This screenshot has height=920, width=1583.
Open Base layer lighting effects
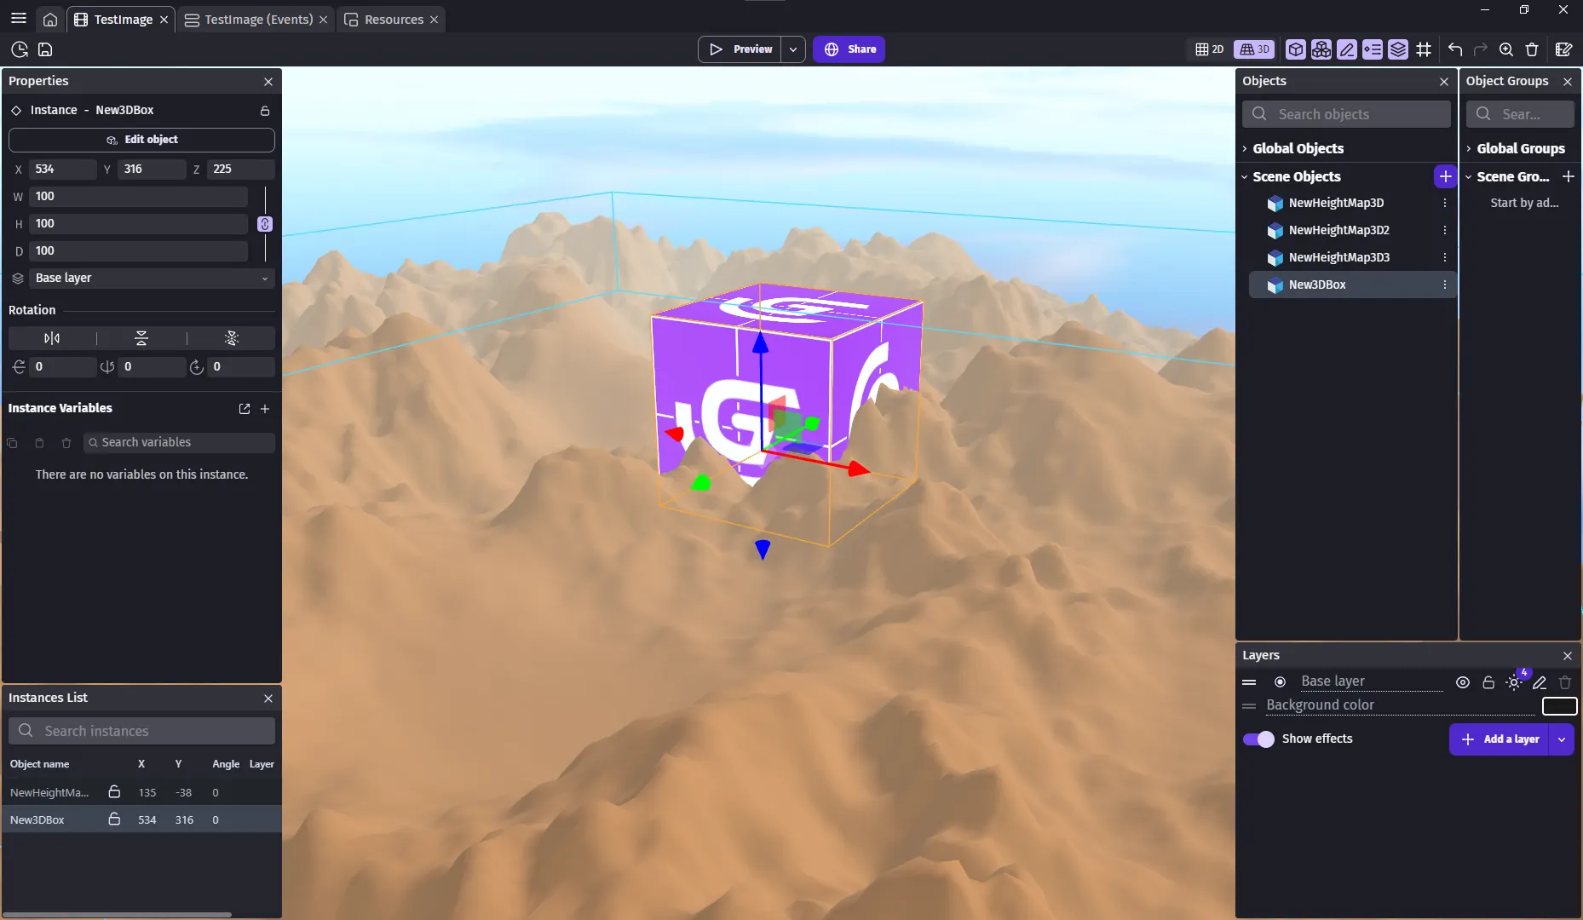(x=1514, y=682)
